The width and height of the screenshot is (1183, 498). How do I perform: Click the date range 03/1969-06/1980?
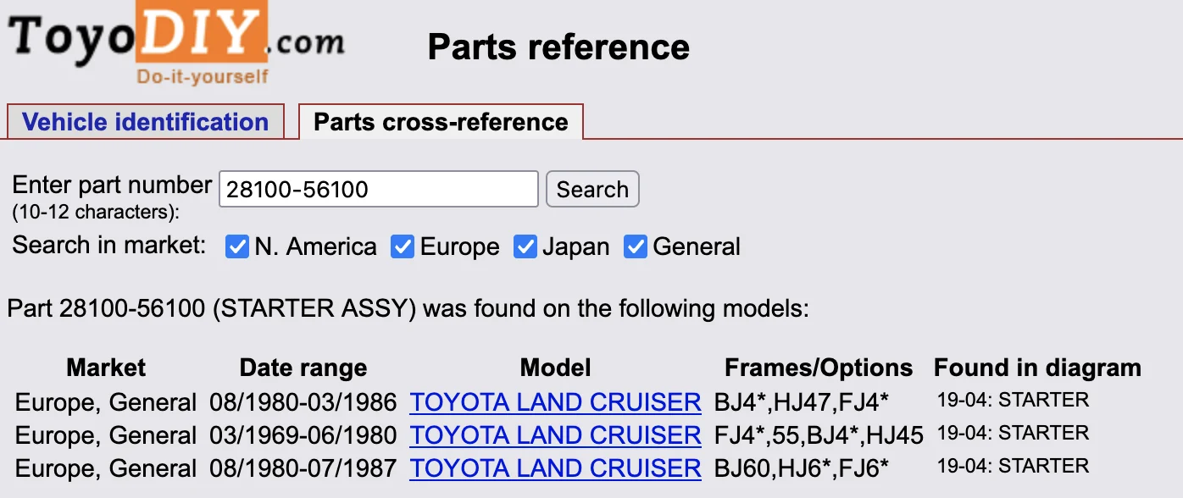pos(303,435)
